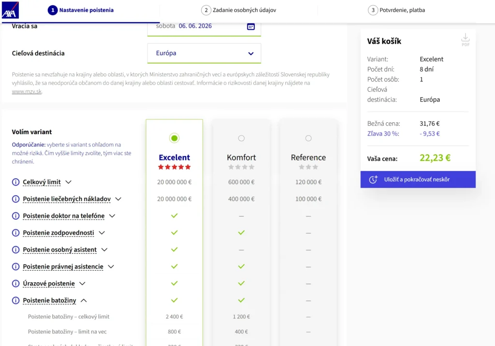Open info icon for Poistenie právnej asistencie
This screenshot has height=346, width=495.
tap(15, 266)
